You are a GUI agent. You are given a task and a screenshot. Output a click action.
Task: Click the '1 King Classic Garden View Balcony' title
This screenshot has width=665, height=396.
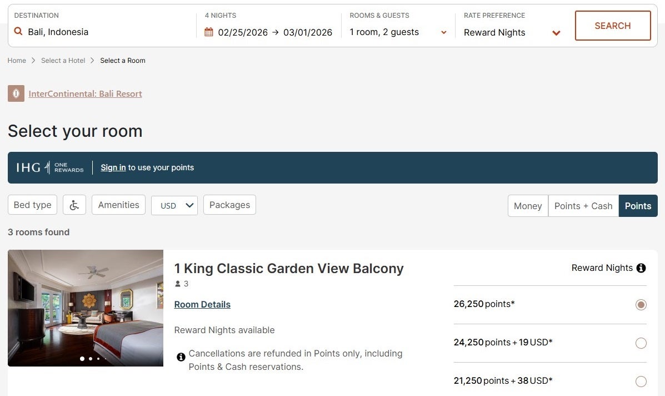click(x=289, y=269)
